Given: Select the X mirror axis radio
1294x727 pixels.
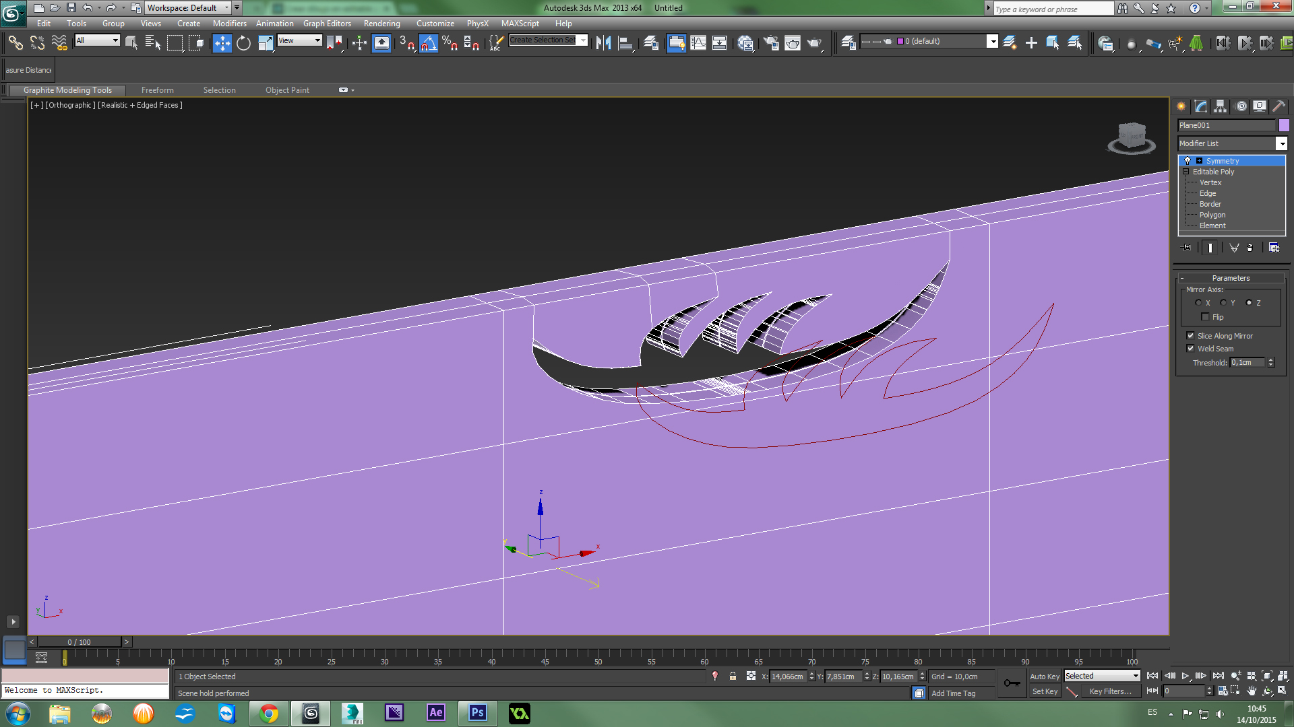Looking at the screenshot, I should pos(1198,303).
